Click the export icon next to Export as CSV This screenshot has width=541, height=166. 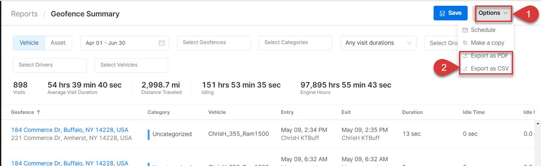coord(465,69)
